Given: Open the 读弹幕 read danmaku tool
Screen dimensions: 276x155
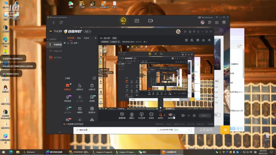Looking at the screenshot, I should coord(92,99).
